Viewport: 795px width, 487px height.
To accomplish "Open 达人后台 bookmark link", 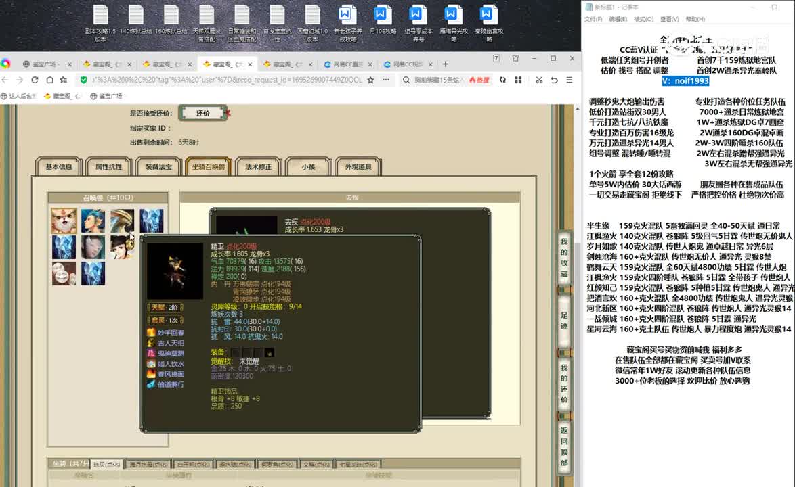I will point(19,96).
